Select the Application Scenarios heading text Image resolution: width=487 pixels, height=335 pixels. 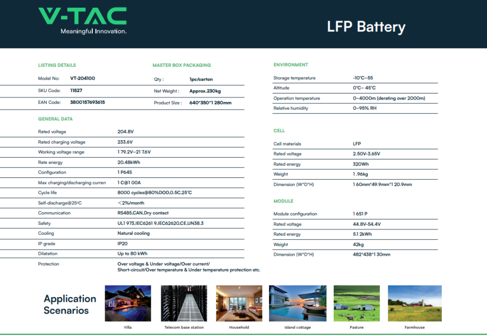(69, 305)
